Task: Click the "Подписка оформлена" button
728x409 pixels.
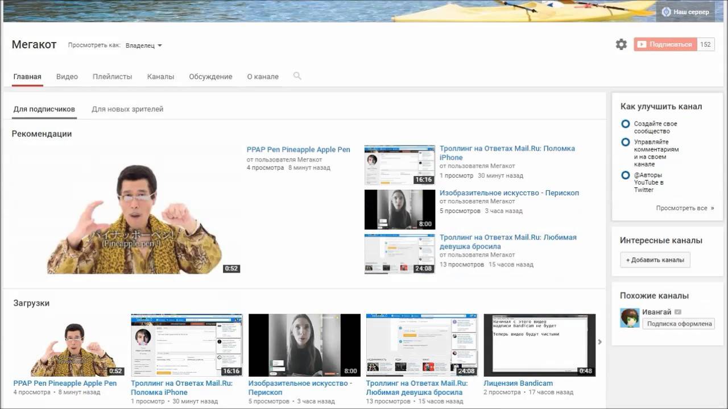Action: [679, 324]
